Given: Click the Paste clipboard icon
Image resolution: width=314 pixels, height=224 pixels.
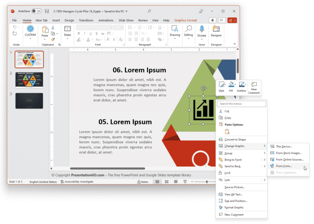Looking at the screenshot, I should [45, 29].
